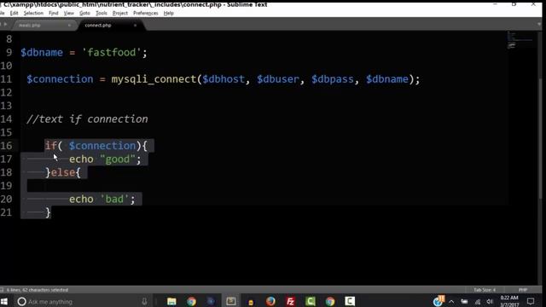Change the PHP syntax selector
The image size is (546, 307).
[523, 290]
